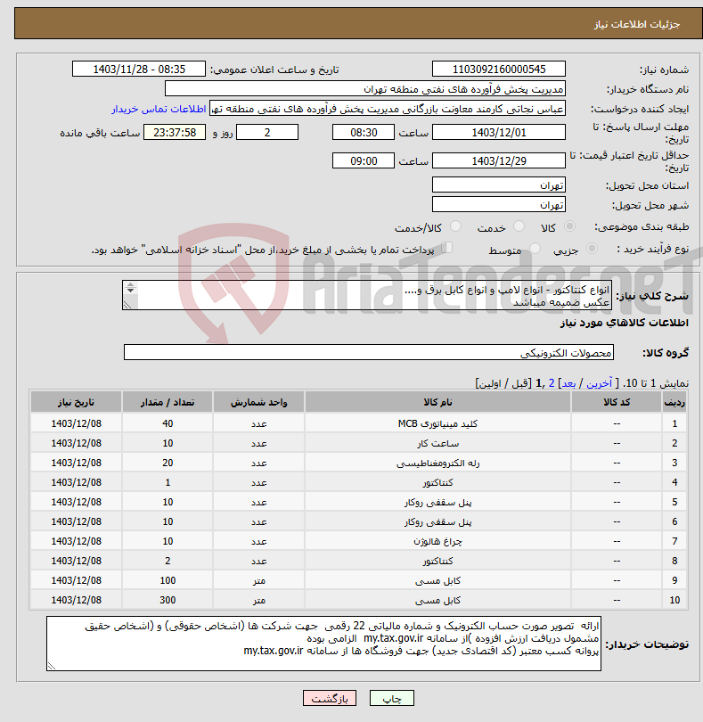Click the شهر محل تحویل field
This screenshot has width=703, height=722.
coord(499,204)
